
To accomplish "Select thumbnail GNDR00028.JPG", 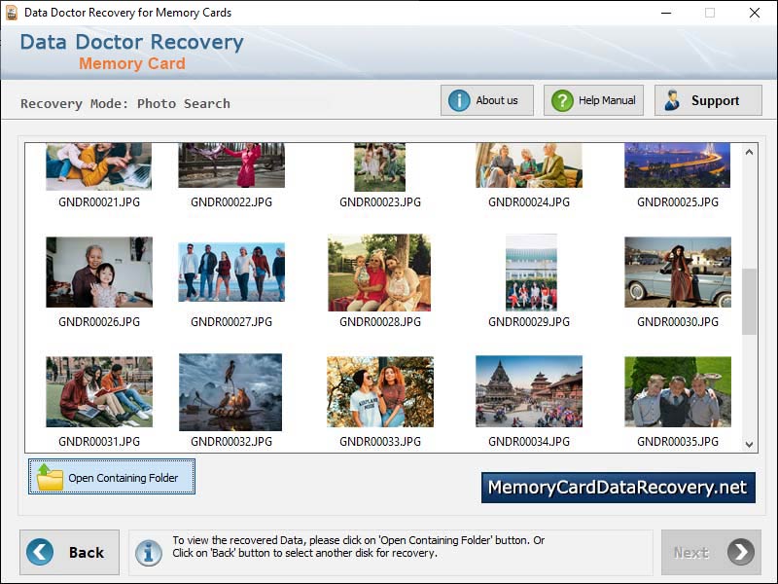I will (x=379, y=273).
